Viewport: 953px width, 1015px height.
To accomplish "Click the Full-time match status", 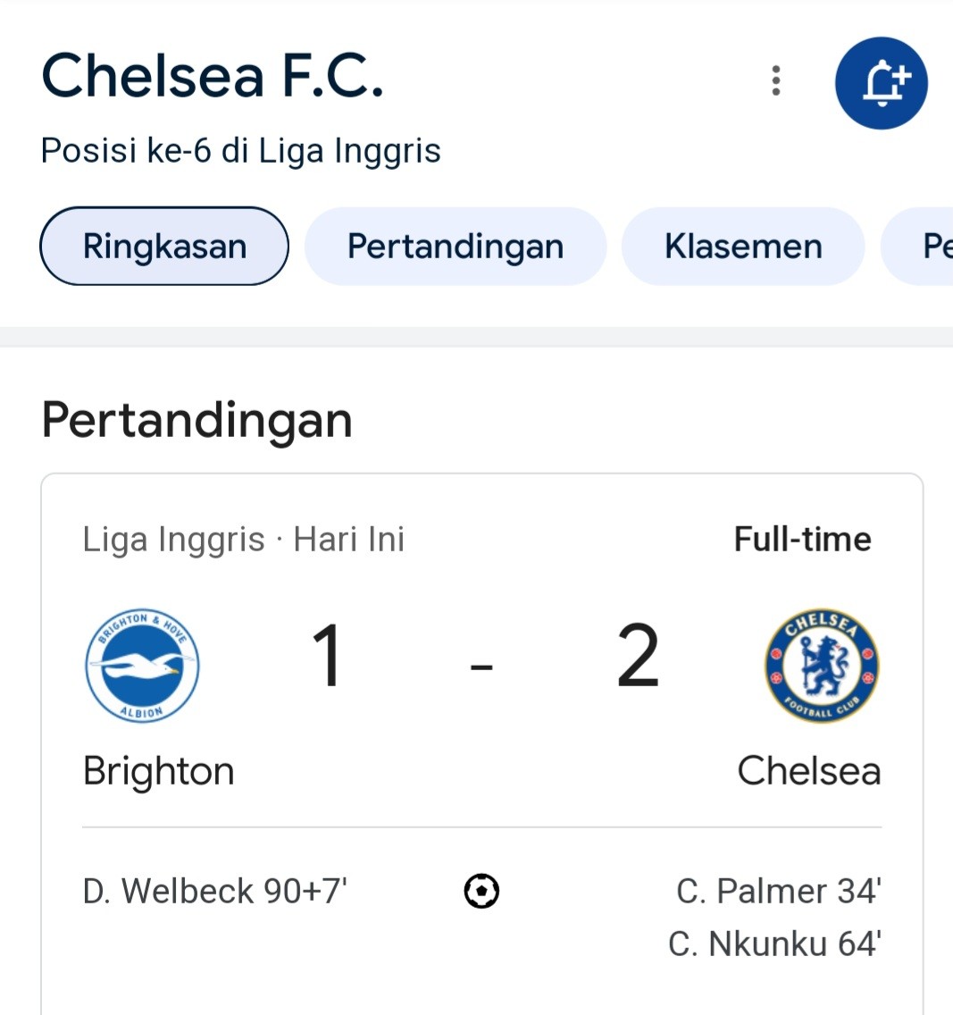I will tap(802, 540).
